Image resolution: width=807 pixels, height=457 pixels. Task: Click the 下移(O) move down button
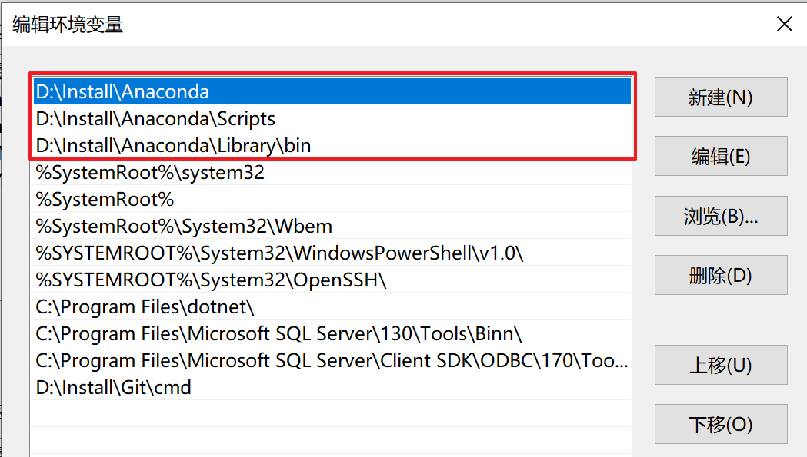721,424
